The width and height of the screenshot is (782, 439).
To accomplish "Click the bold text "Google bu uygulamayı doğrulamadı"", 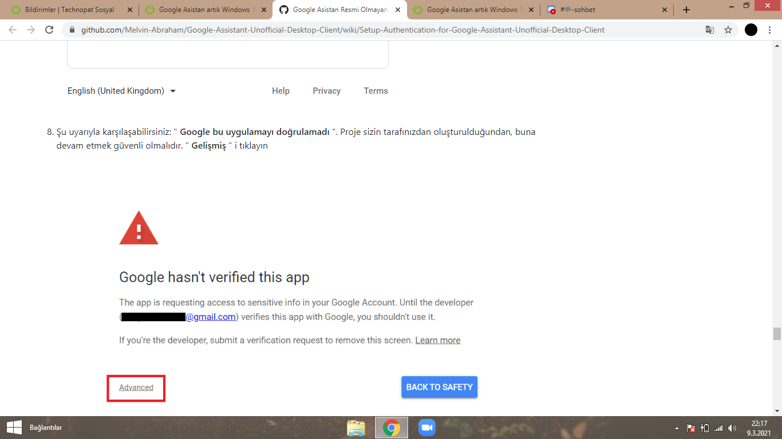I will tap(255, 132).
